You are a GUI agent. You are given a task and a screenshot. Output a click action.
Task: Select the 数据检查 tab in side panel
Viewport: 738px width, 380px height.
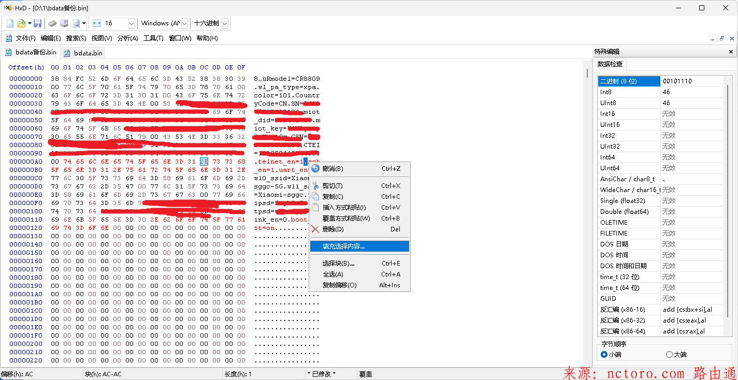[610, 64]
